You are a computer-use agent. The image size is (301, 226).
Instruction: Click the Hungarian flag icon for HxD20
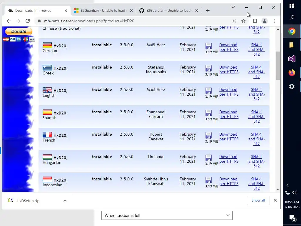tap(47, 157)
